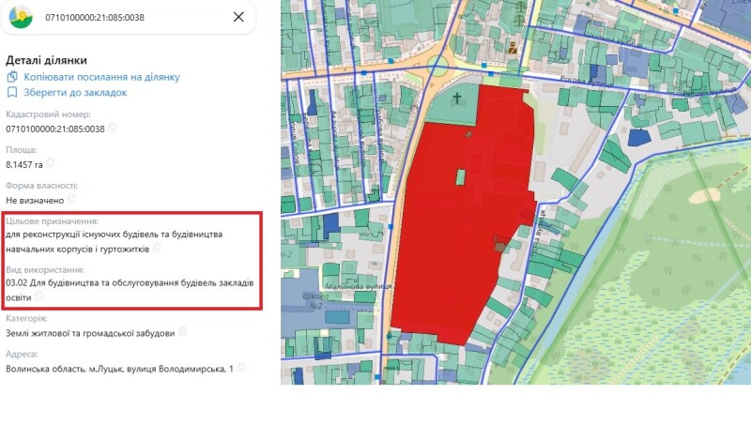
Task: Click small green building inside red parcel
Action: coord(461,176)
